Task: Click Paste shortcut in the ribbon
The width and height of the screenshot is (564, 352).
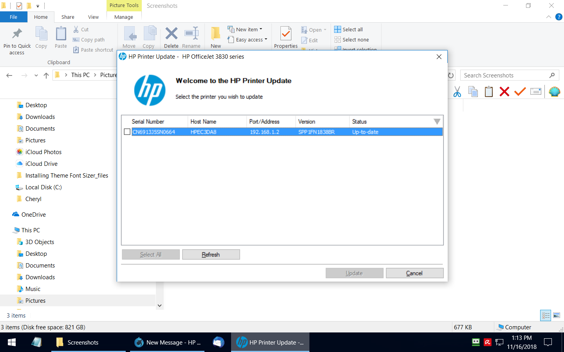Action: [93, 50]
